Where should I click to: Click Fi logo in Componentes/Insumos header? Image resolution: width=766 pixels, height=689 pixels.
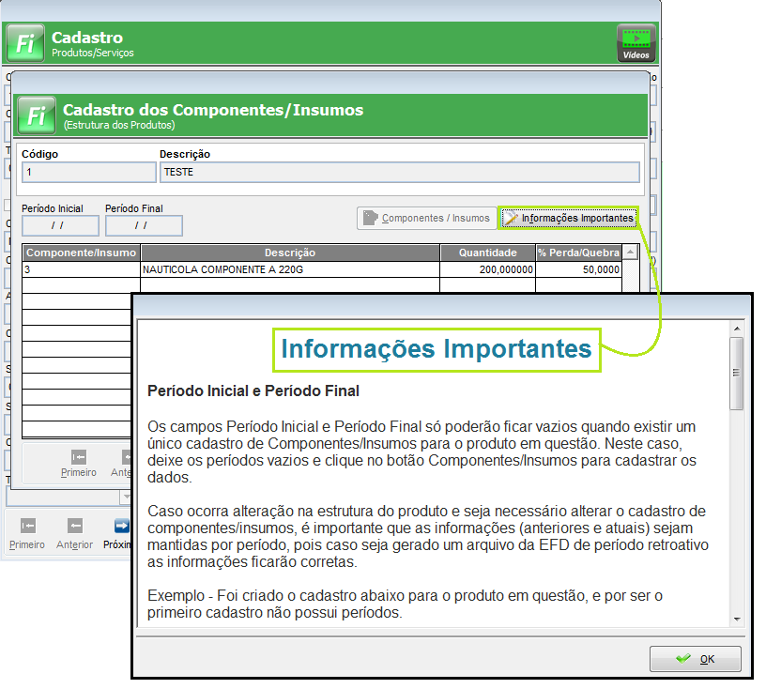pyautogui.click(x=36, y=115)
